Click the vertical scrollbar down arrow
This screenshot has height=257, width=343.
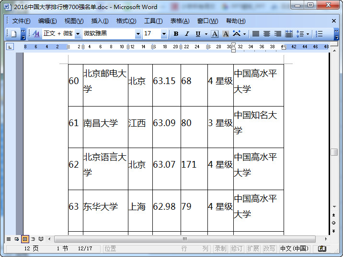coord(334,206)
